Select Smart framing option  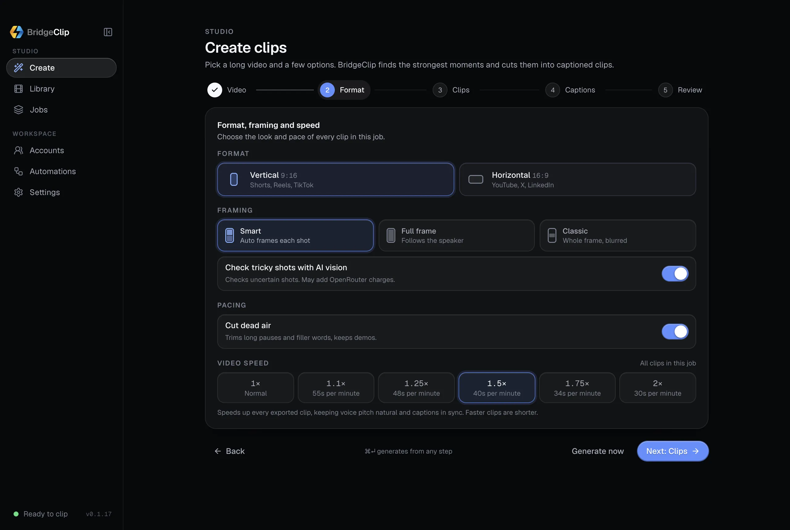295,236
